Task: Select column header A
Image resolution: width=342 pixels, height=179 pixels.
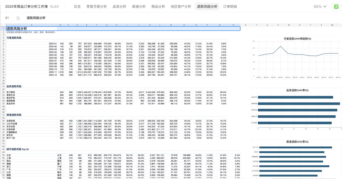Action: (x=31, y=25)
